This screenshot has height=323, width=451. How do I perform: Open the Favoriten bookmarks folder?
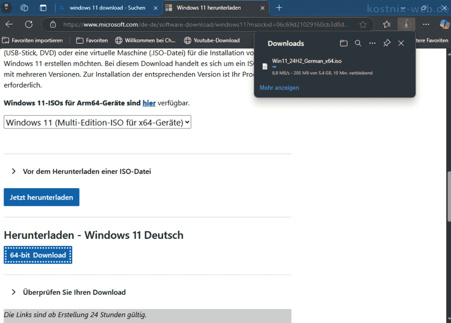92,40
